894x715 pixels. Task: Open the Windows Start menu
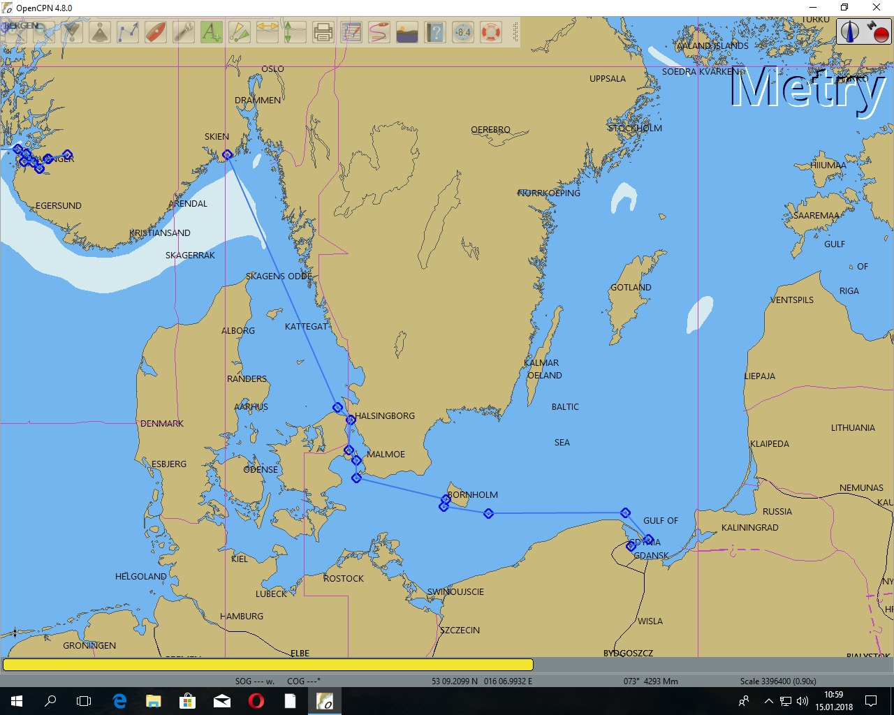[x=17, y=701]
